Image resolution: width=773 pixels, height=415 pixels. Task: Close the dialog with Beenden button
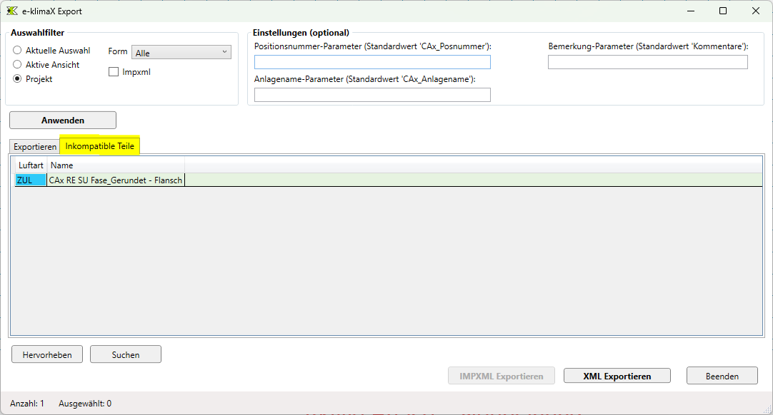click(x=722, y=376)
